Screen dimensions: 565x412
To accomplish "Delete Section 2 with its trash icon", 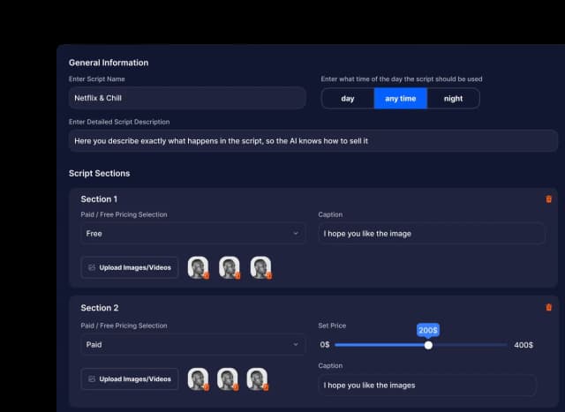I will click(x=548, y=307).
